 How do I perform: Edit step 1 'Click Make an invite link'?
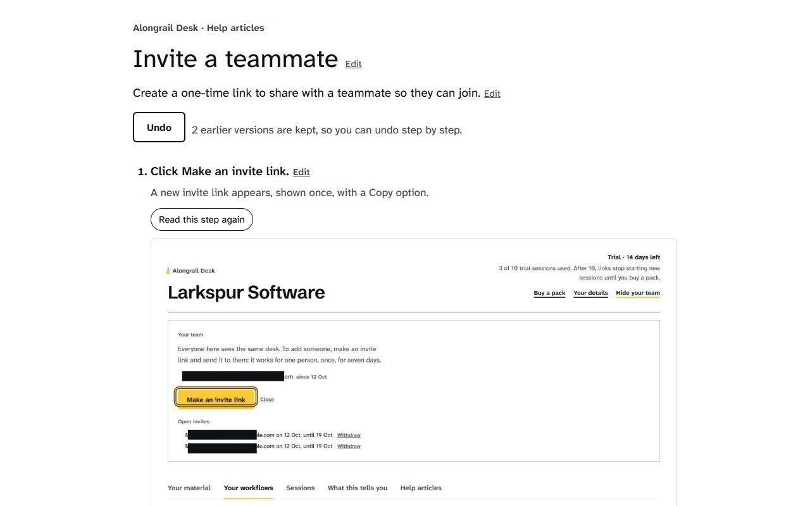(301, 172)
